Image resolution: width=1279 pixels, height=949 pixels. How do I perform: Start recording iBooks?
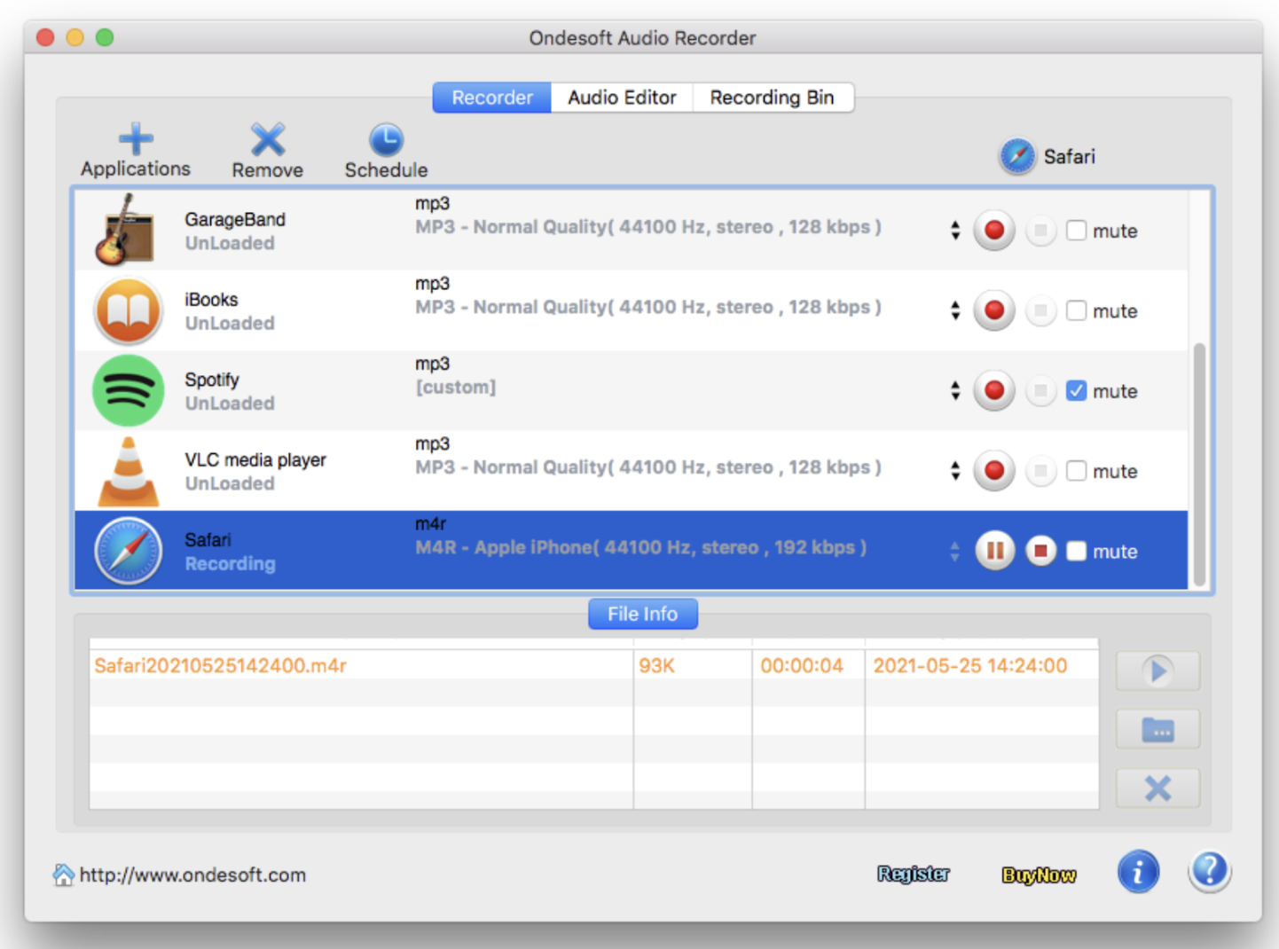(994, 310)
